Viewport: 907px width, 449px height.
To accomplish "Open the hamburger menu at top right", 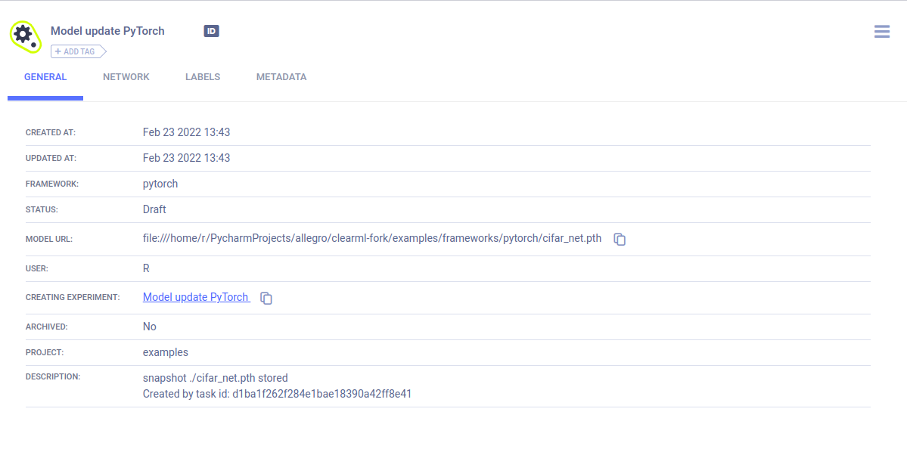I will [x=881, y=32].
